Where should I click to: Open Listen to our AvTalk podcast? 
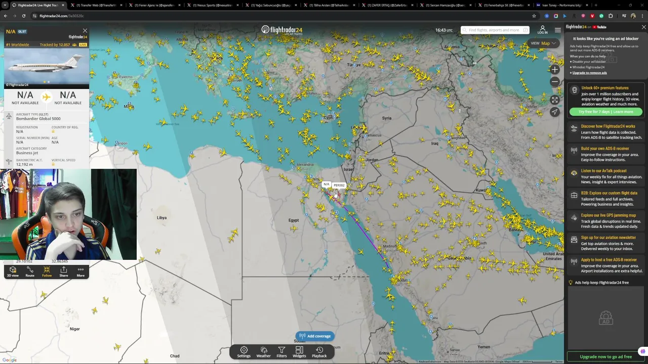click(606, 176)
